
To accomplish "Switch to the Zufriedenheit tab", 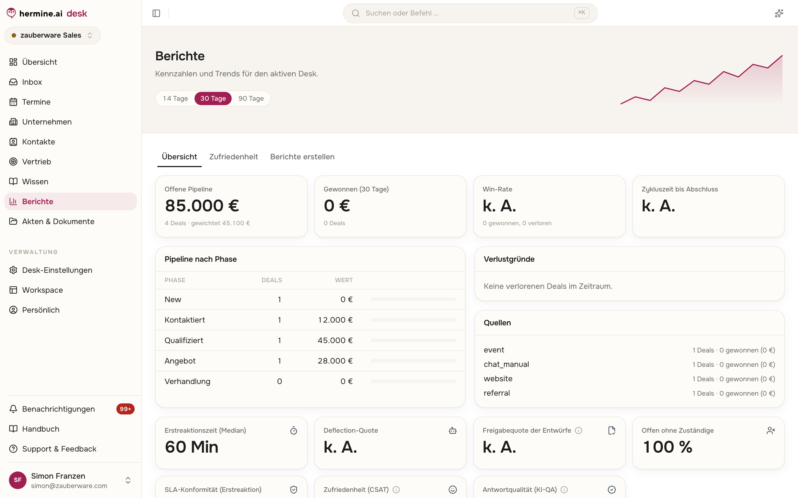I will point(234,157).
